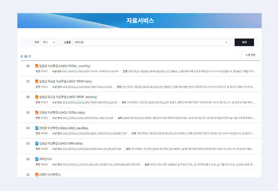The image size is (278, 191).
Task: Click the 자료서비스 page header banner
Action: pos(139,21)
